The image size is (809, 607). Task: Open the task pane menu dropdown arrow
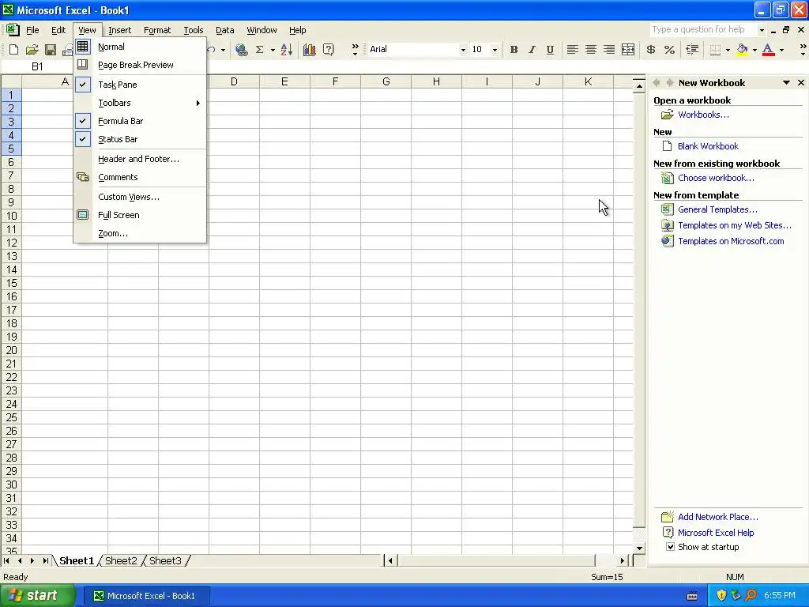pyautogui.click(x=786, y=82)
